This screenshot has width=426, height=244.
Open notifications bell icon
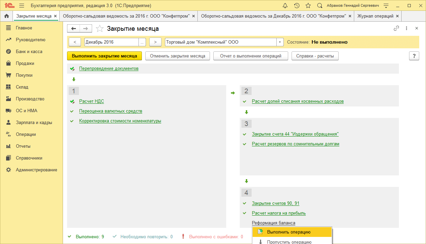pyautogui.click(x=285, y=6)
